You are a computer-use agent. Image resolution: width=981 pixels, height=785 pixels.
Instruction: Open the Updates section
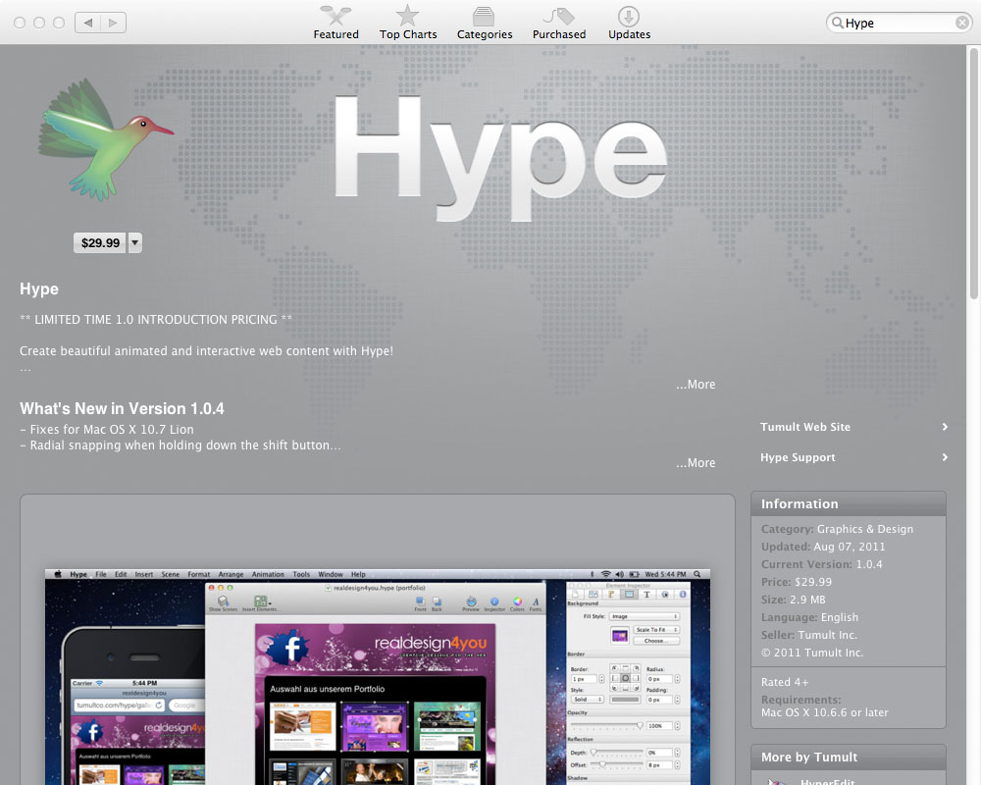[629, 23]
